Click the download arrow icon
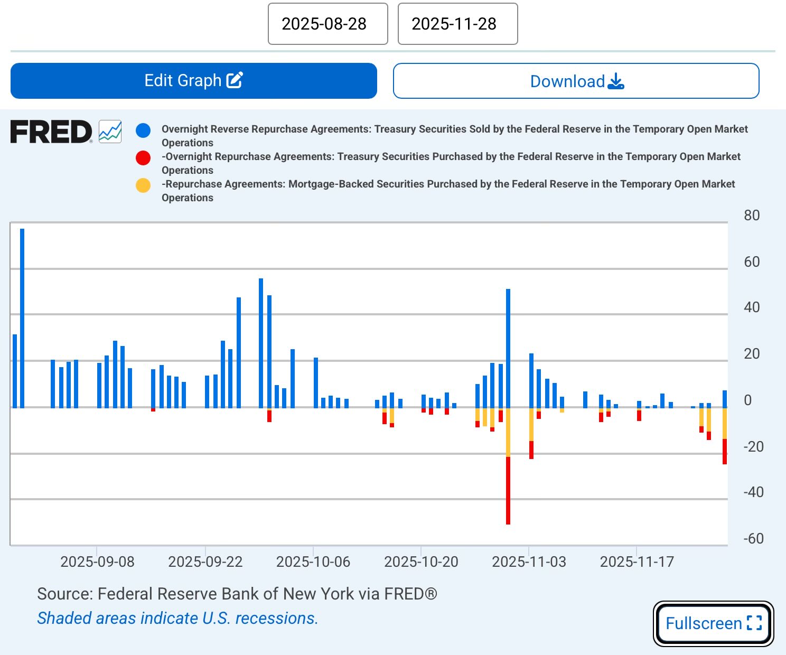This screenshot has height=655, width=786. tap(616, 81)
